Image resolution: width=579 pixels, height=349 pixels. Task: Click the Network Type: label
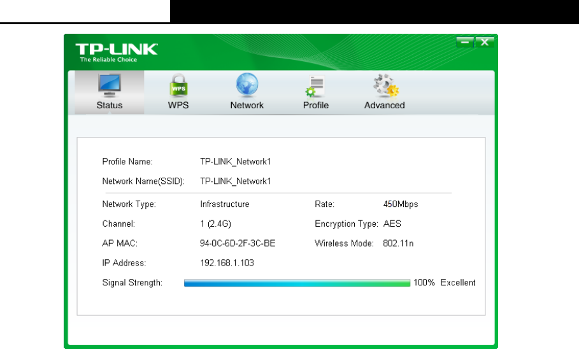(x=129, y=204)
